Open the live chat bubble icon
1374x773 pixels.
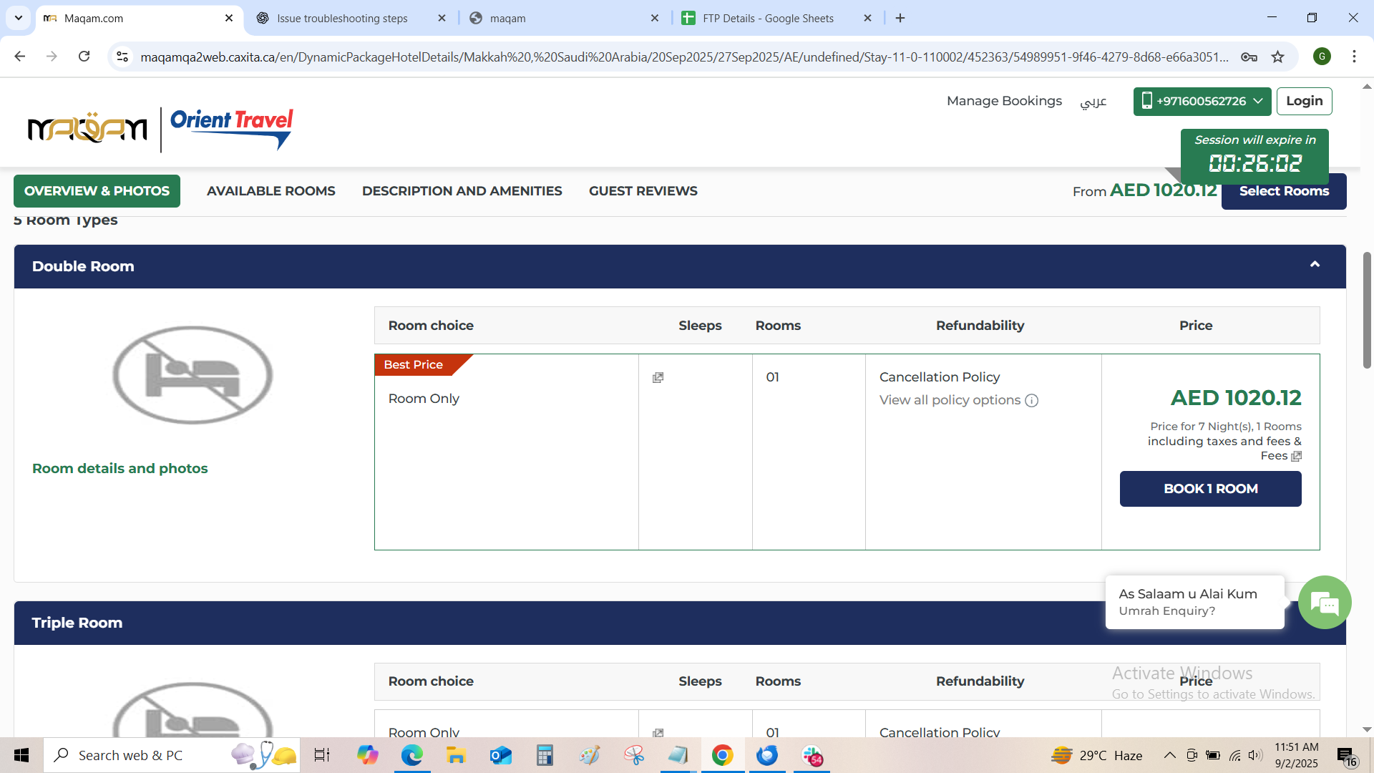(x=1324, y=603)
